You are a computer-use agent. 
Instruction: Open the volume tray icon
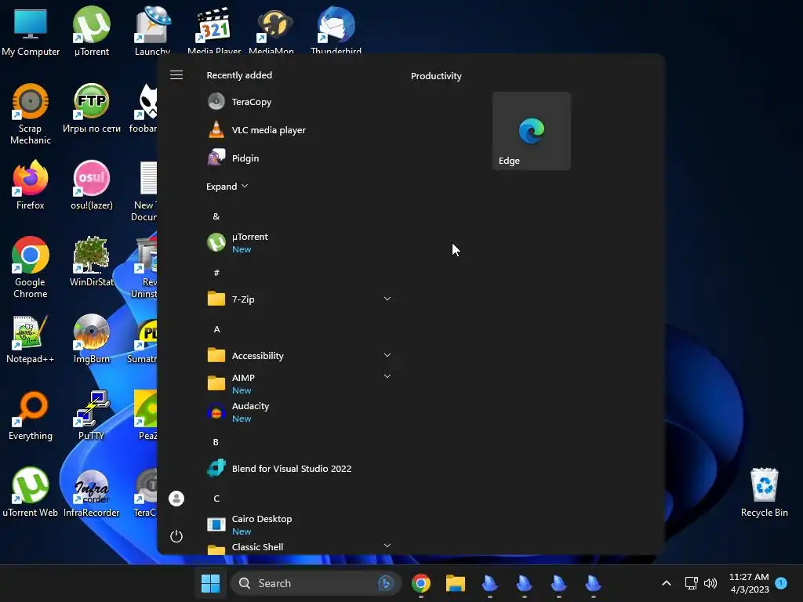[x=710, y=583]
